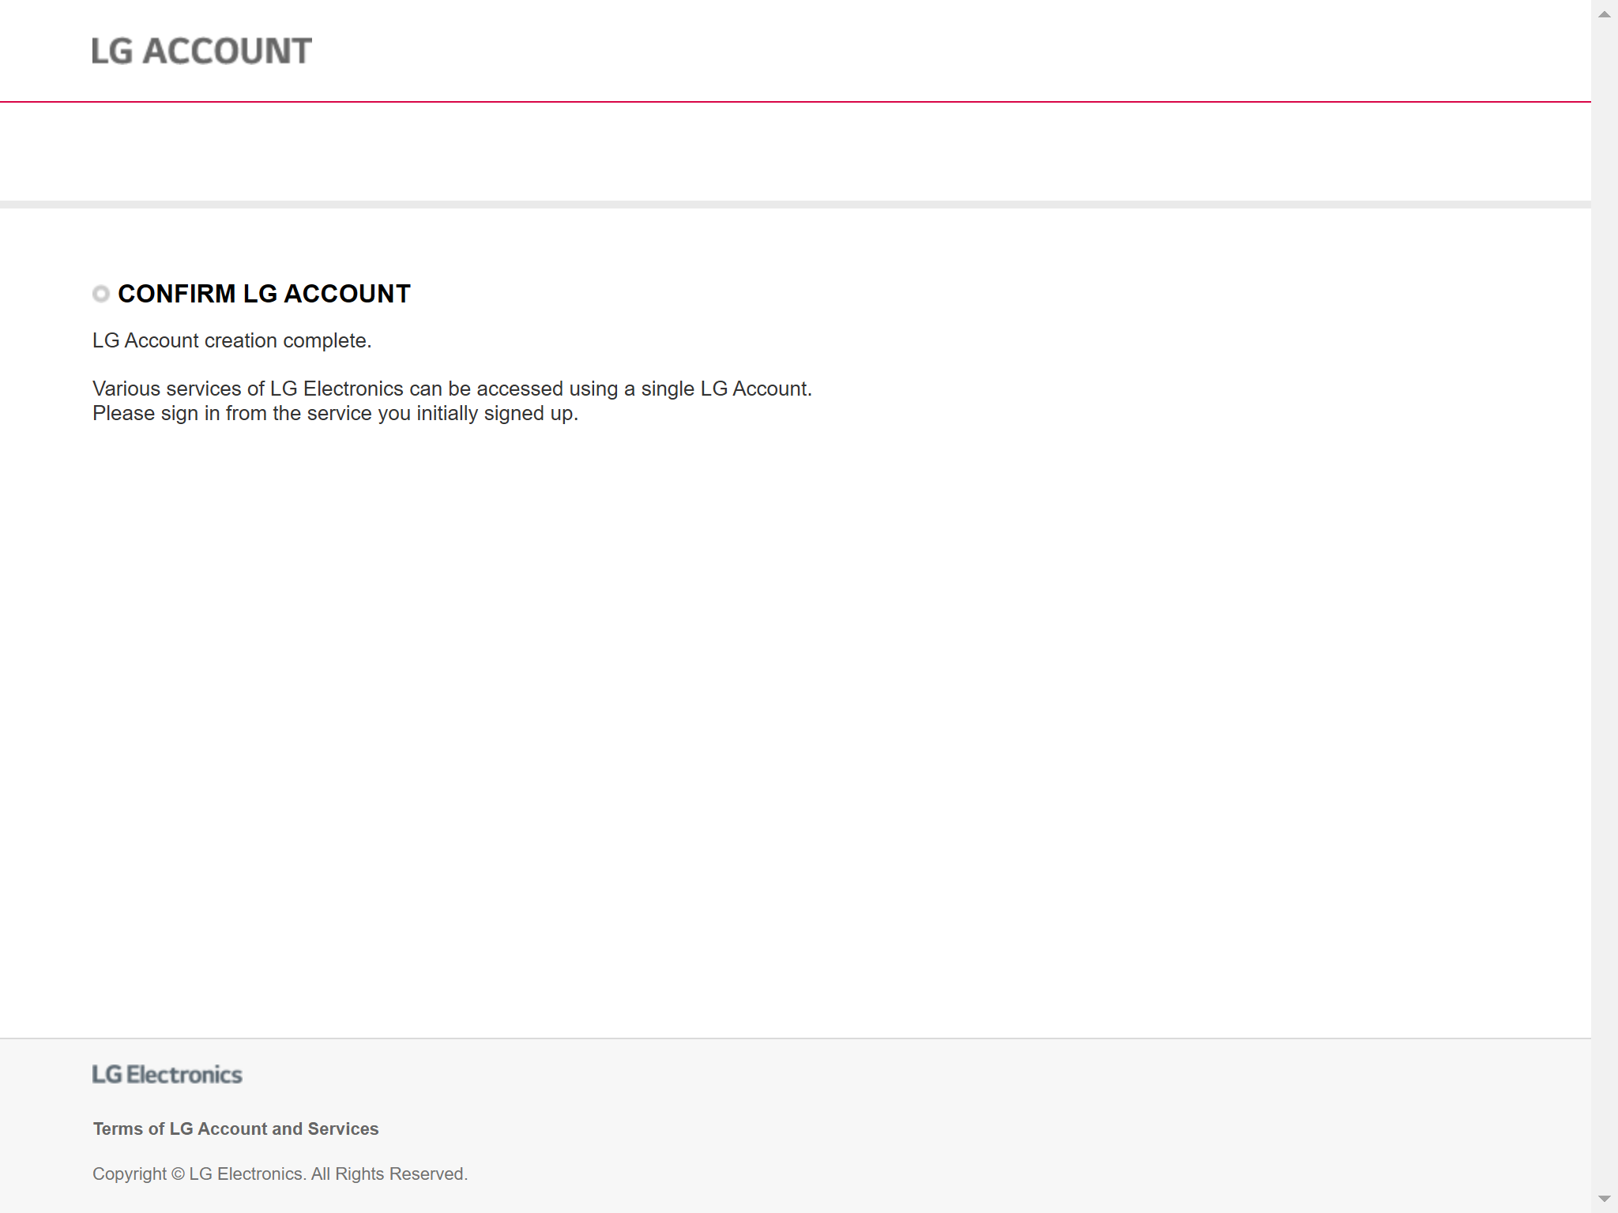Image resolution: width=1618 pixels, height=1213 pixels.
Task: Click "LG Account creation complete." text
Action: pyautogui.click(x=231, y=340)
